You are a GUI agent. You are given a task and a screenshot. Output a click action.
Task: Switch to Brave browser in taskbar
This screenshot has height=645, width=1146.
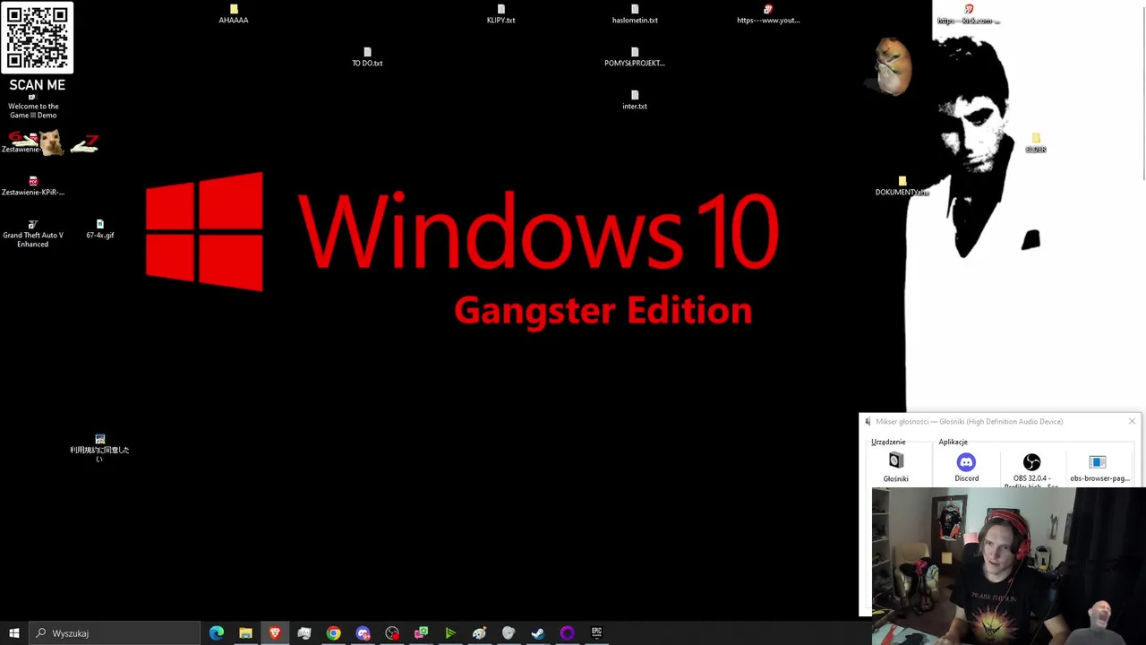[275, 633]
